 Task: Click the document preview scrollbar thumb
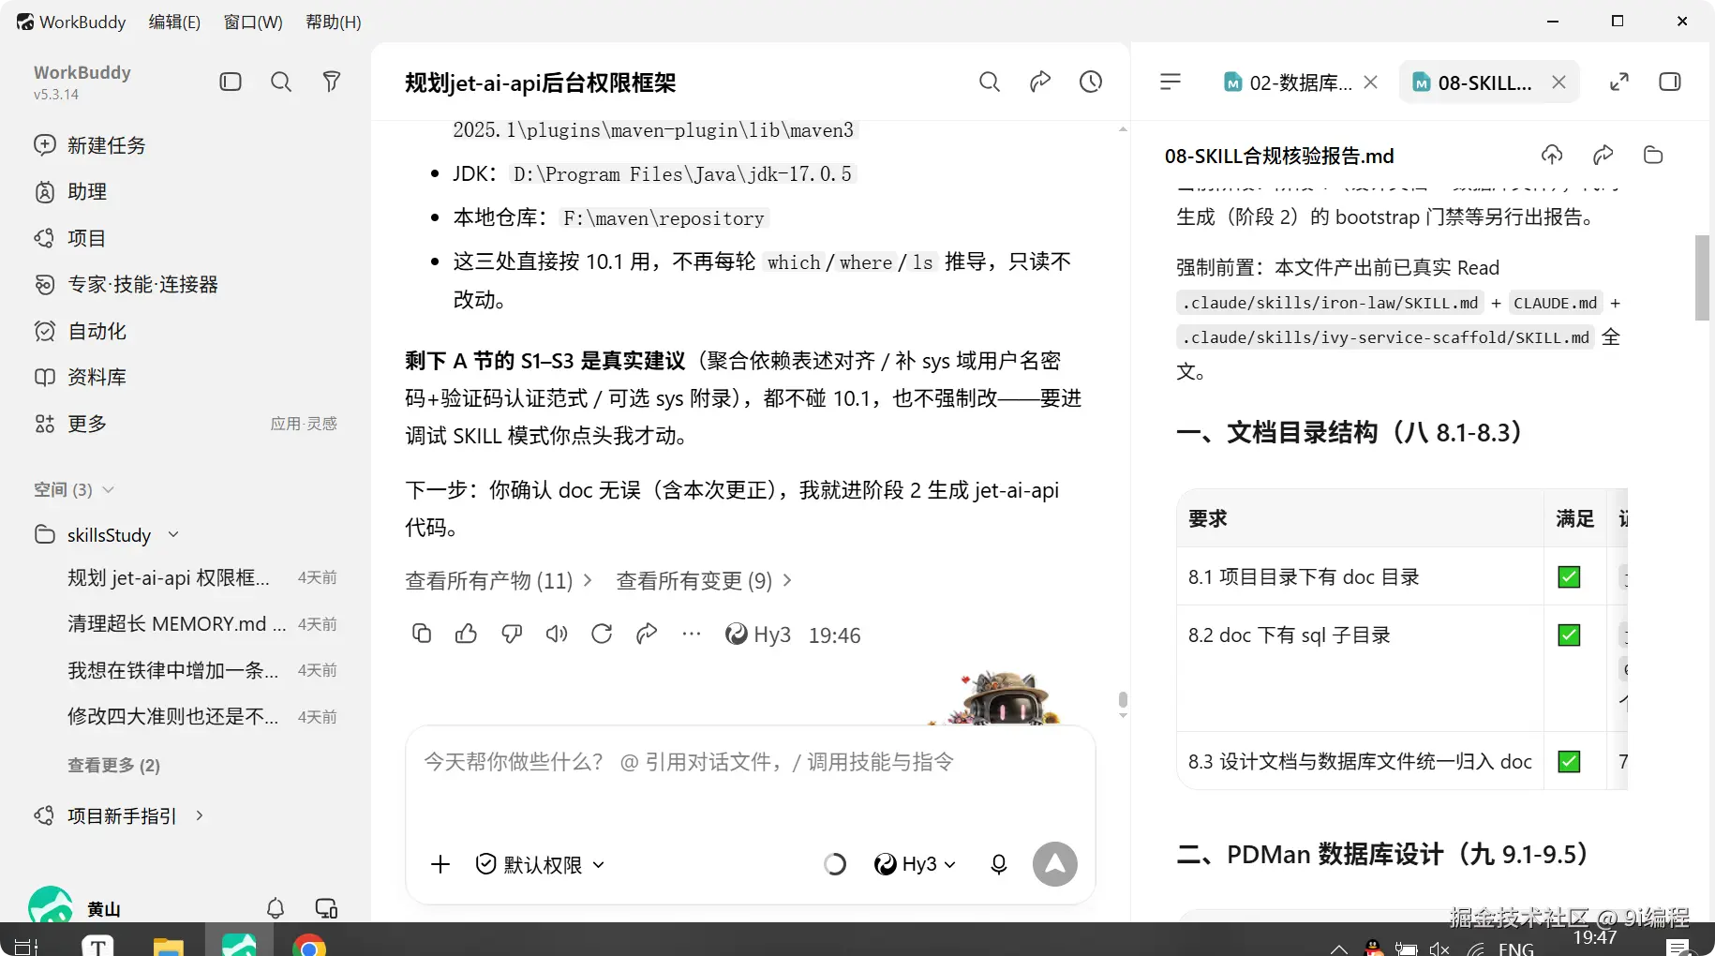(1702, 277)
